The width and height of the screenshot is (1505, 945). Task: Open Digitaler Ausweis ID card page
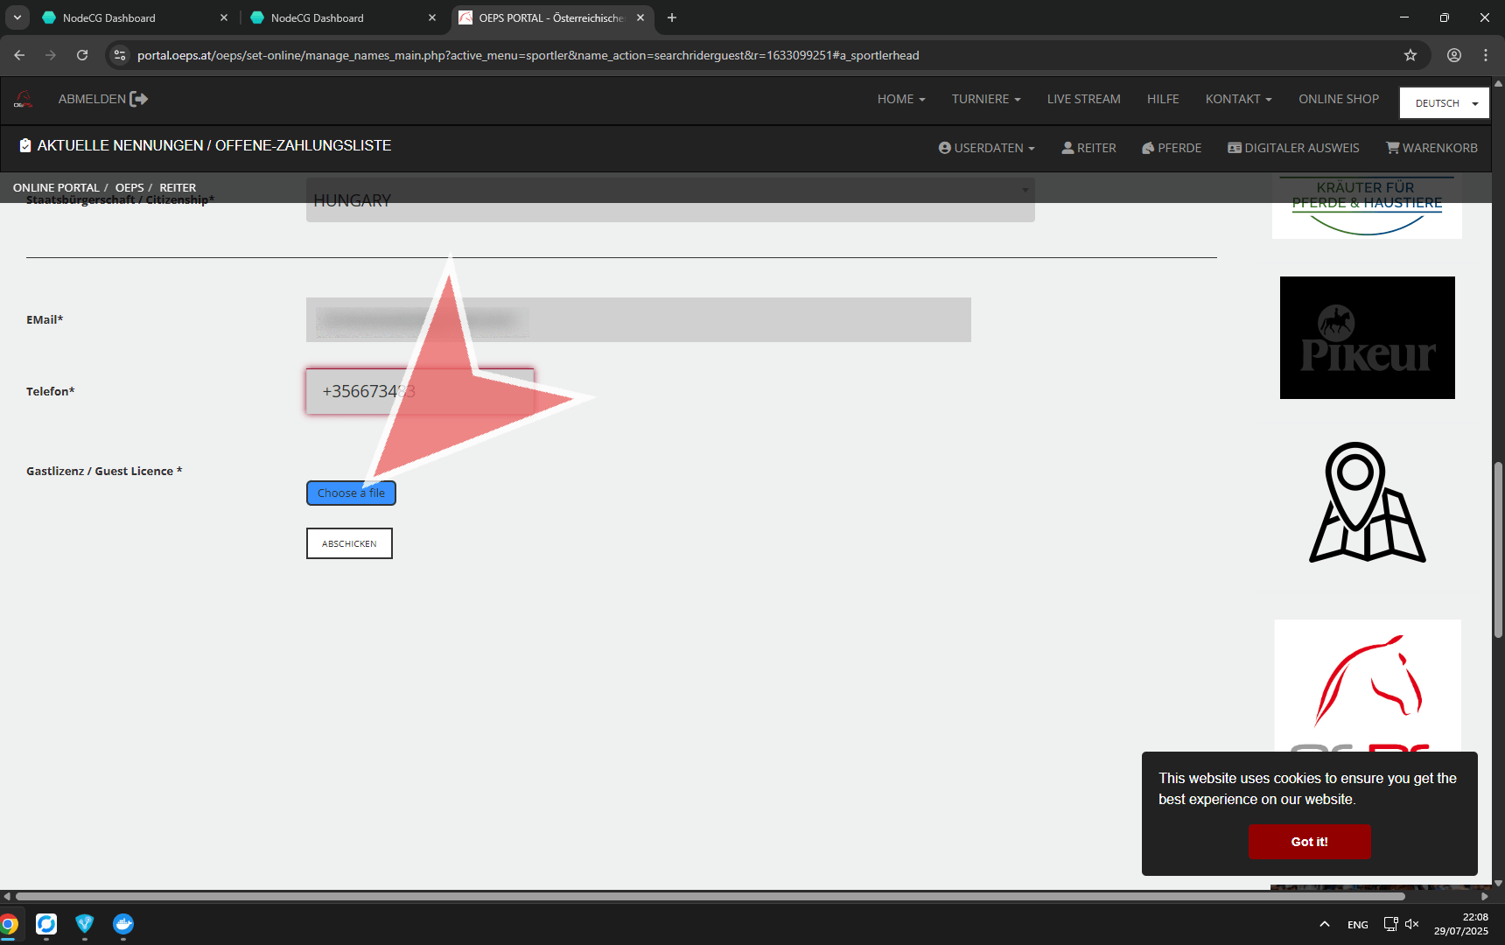coord(1293,148)
